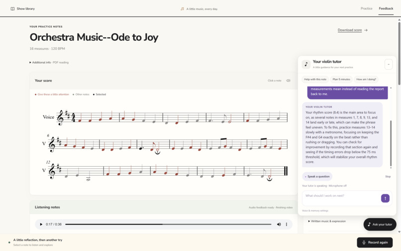Minimize the violin tutor panel
Image resolution: width=401 pixels, height=251 pixels.
tap(388, 64)
